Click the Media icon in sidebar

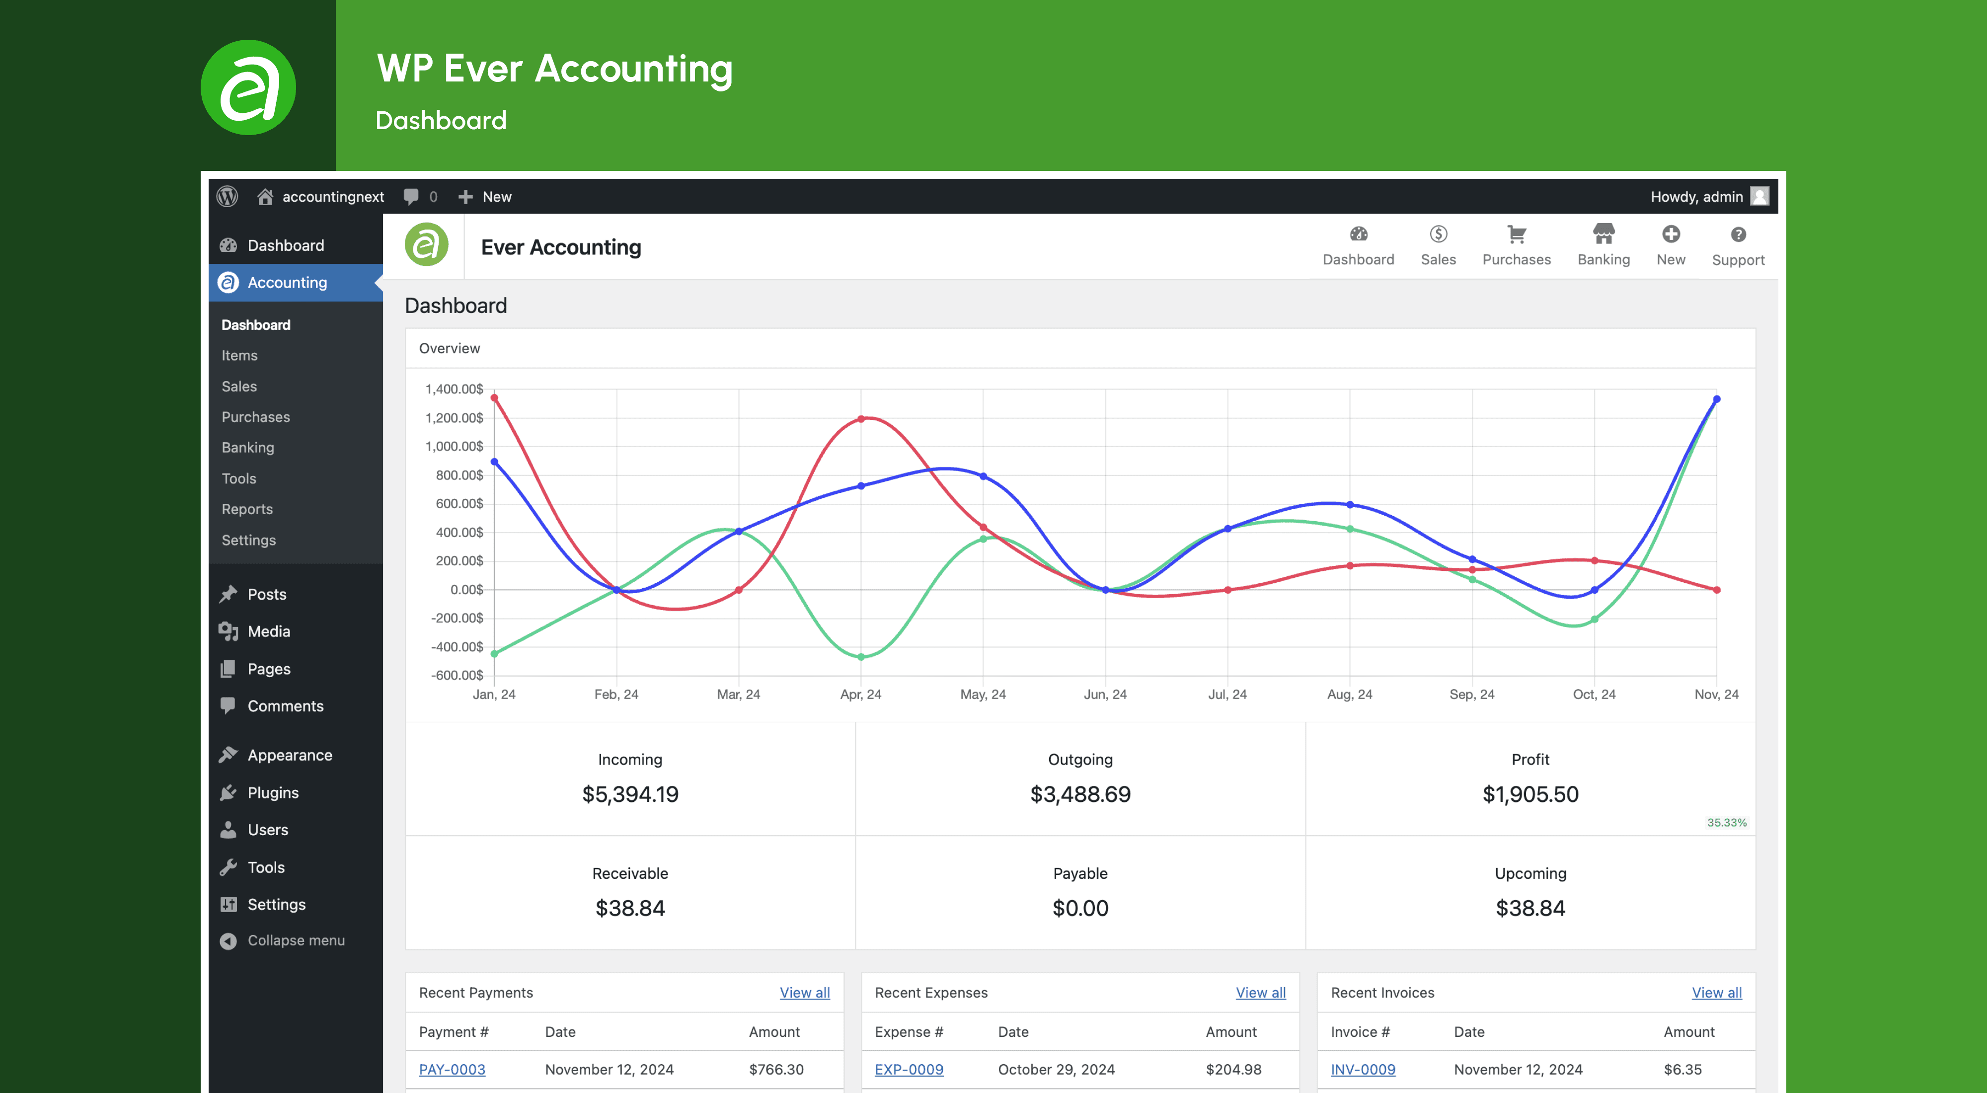(229, 631)
